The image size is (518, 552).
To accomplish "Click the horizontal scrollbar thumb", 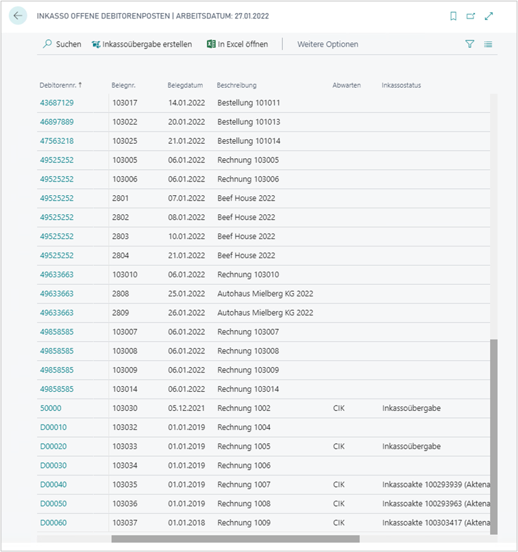I will click(x=235, y=539).
